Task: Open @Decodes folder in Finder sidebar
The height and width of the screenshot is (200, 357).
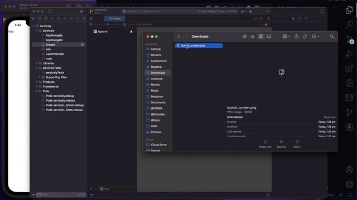Action: pyautogui.click(x=157, y=114)
